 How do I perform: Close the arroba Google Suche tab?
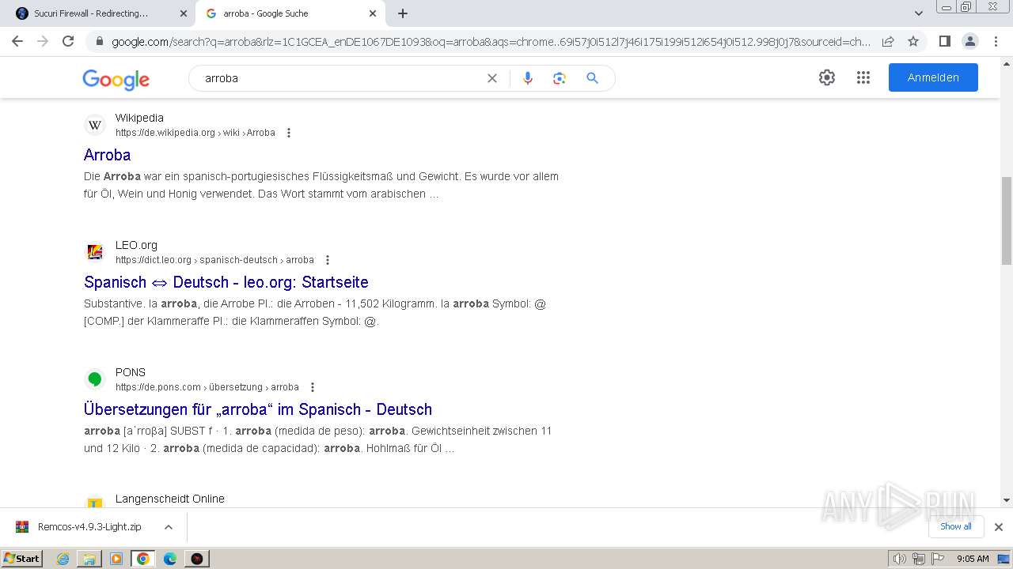(373, 13)
